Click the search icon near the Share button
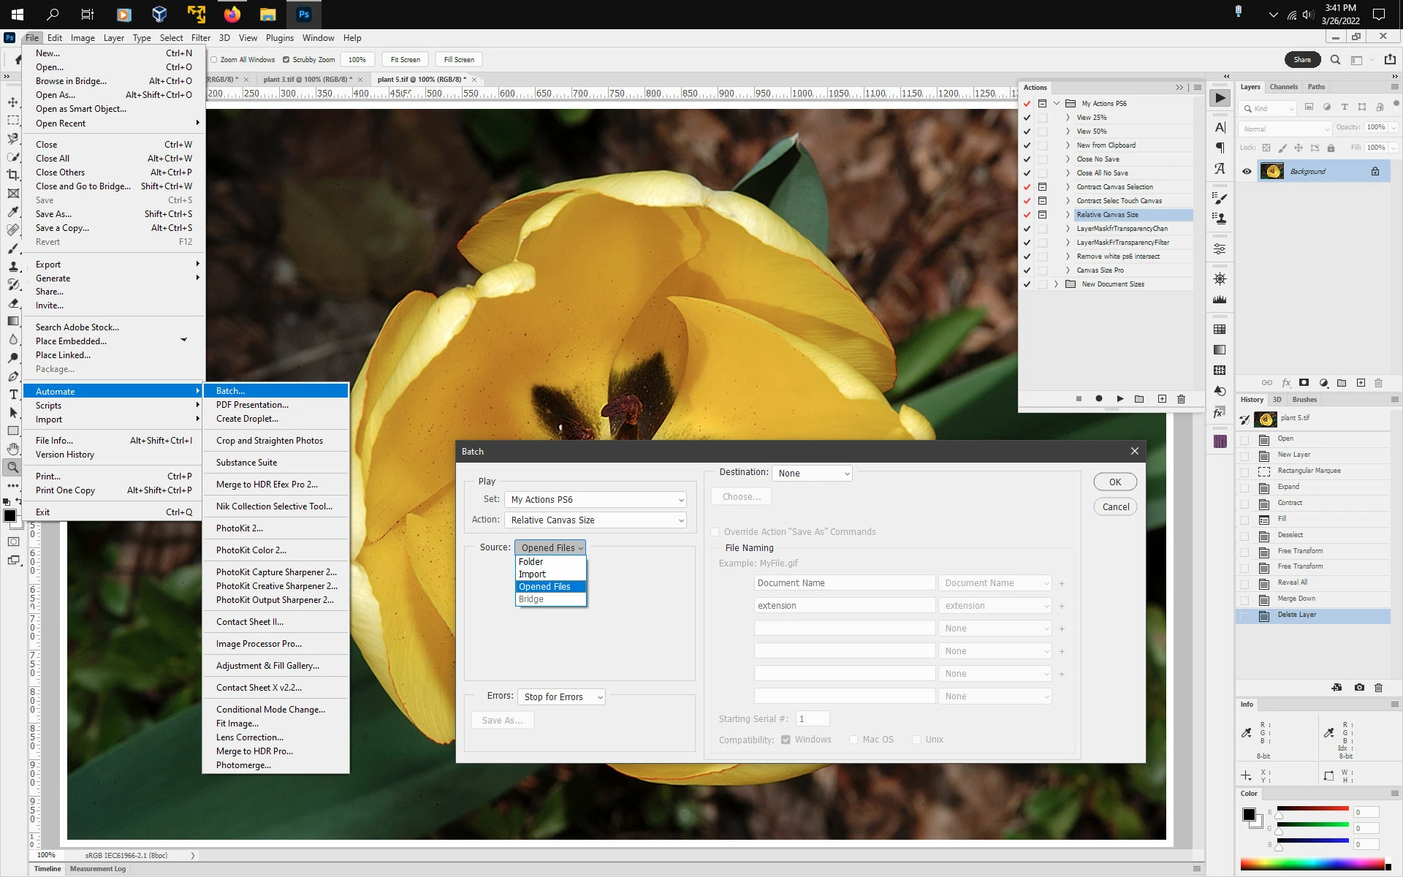 coord(1335,60)
